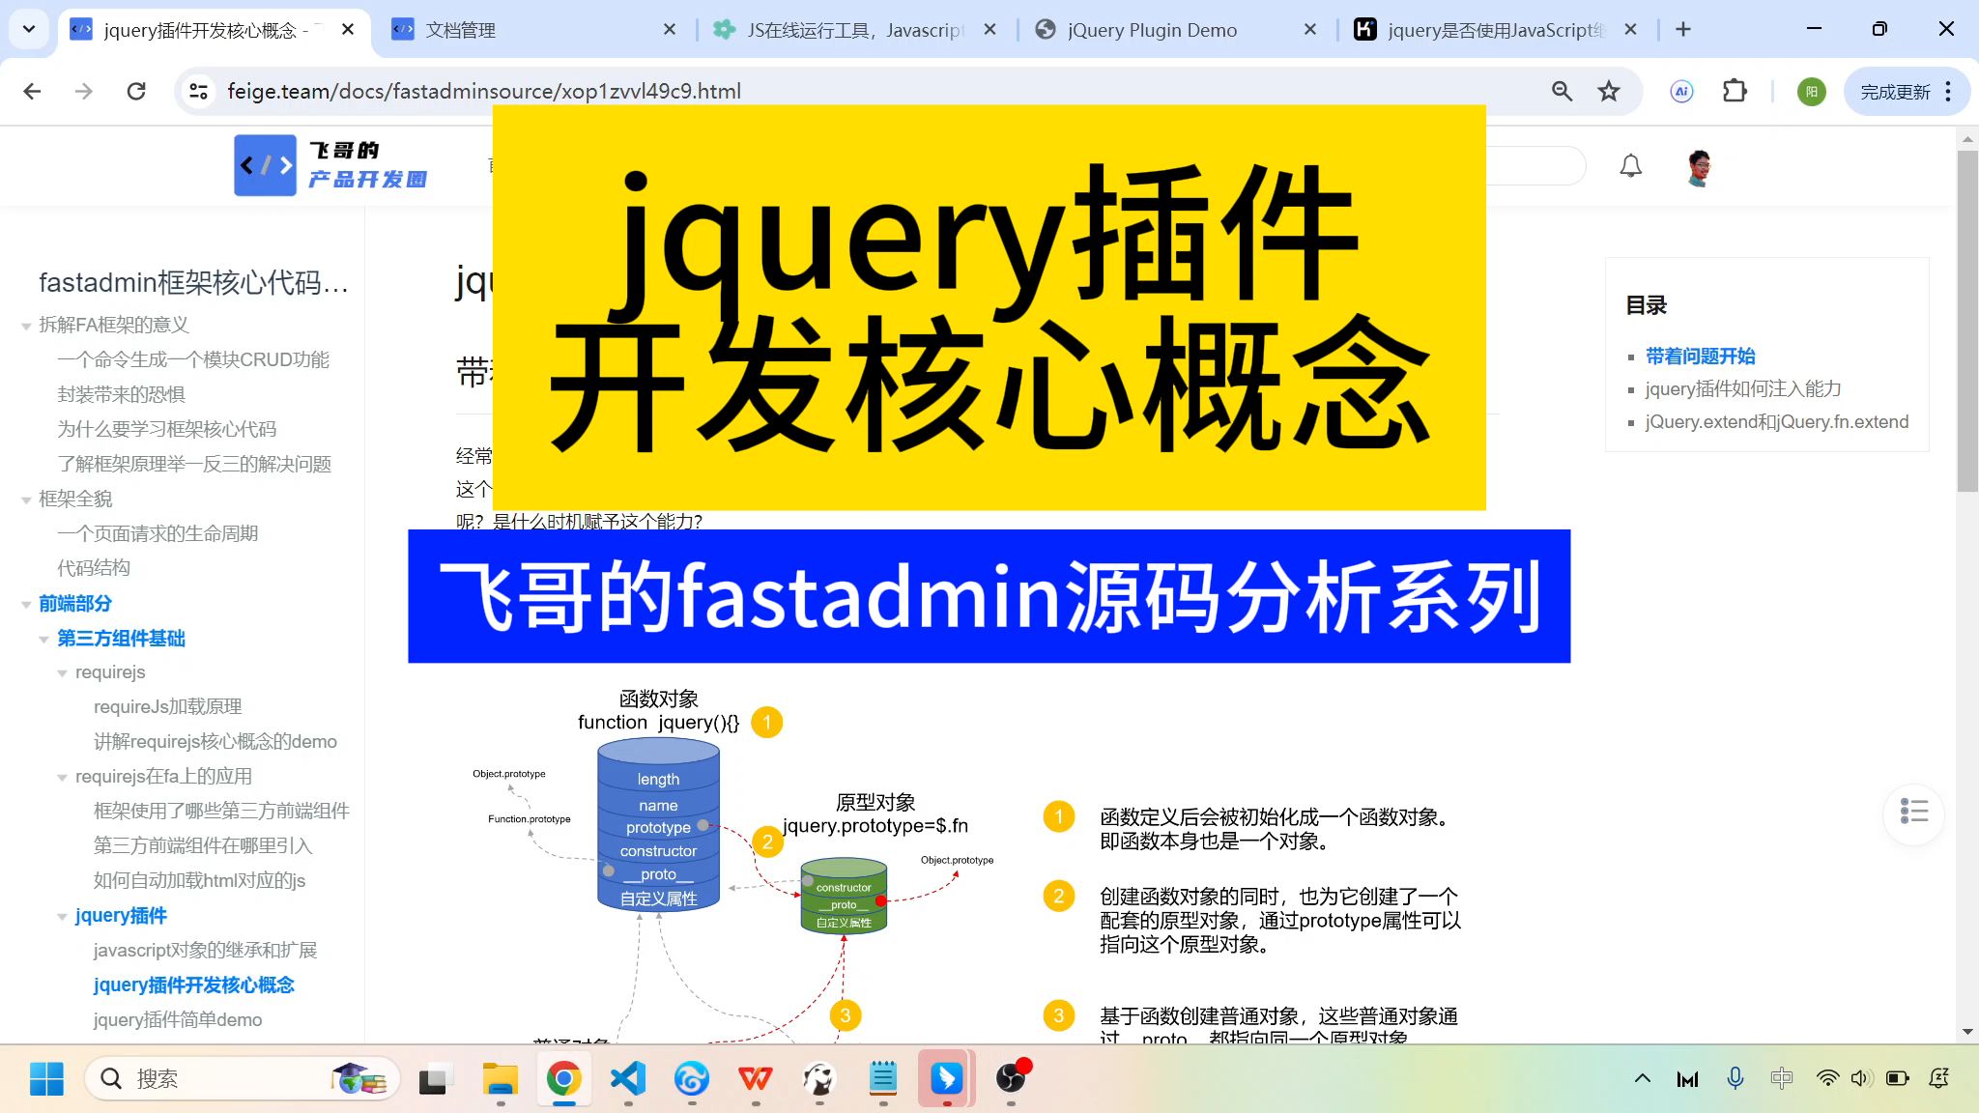Jump to jquery插件如何注入能力 section
This screenshot has height=1113, width=1979.
[x=1743, y=388]
